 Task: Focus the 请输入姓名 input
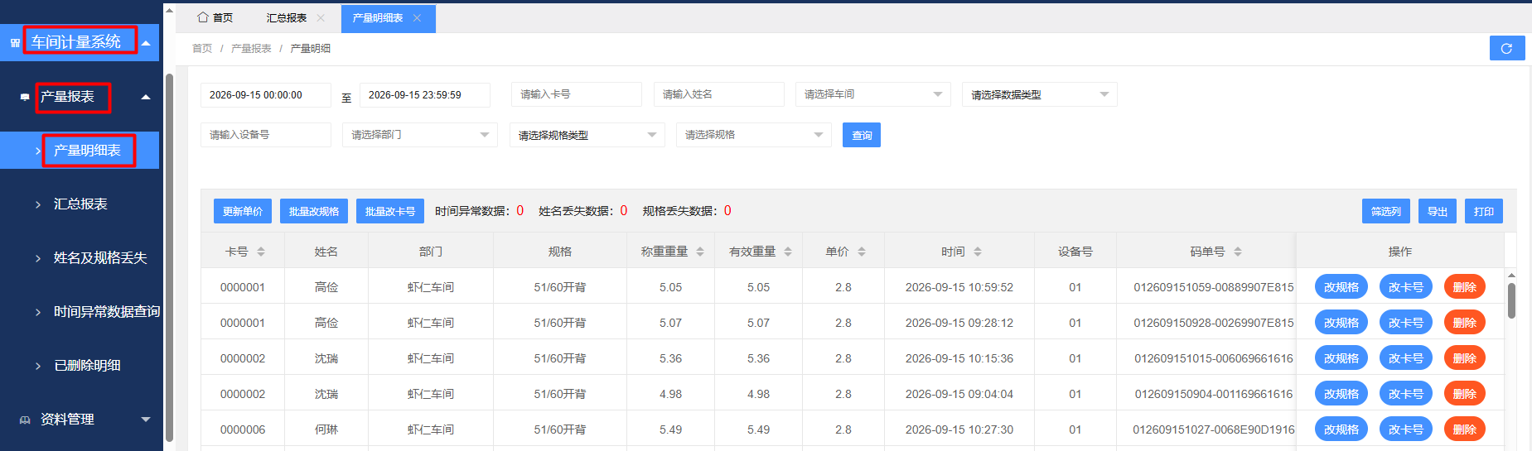point(719,94)
